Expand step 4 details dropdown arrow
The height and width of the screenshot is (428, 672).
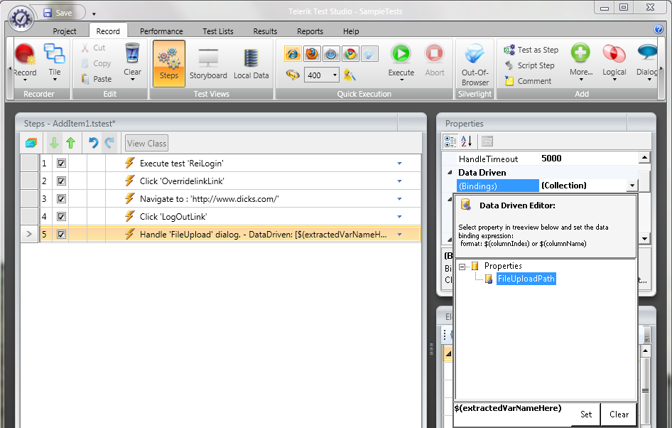pos(399,217)
